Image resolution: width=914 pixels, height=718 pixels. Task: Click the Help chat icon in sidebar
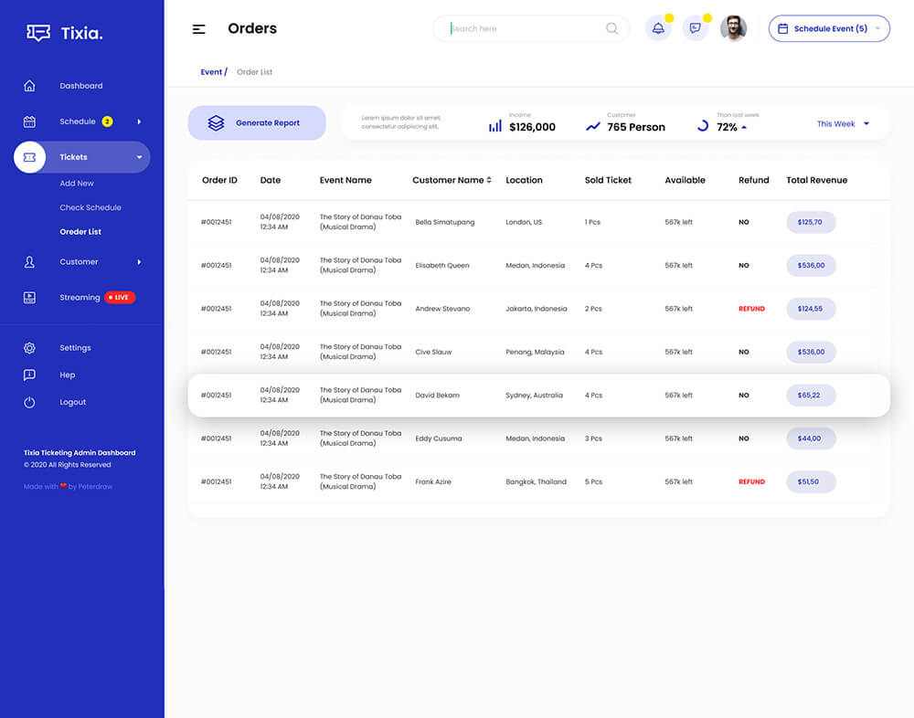29,375
